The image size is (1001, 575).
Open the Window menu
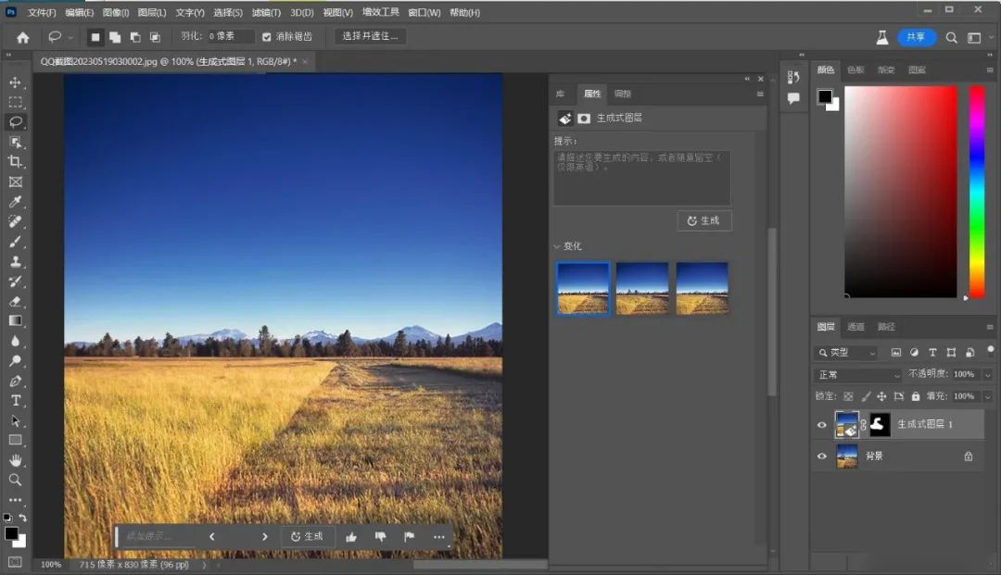tap(424, 12)
